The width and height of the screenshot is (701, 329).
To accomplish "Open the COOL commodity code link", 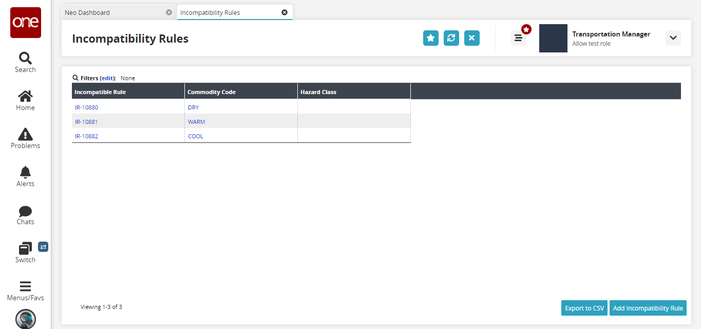I will coord(196,136).
